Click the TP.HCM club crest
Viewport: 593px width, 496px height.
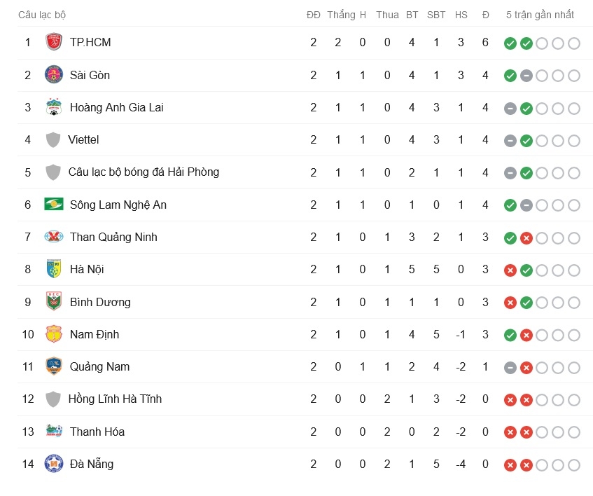[54, 42]
